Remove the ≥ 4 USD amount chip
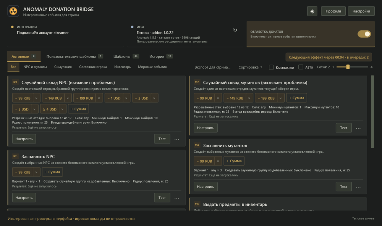Image resolution: width=382 pixels, height=226 pixels. point(62,109)
